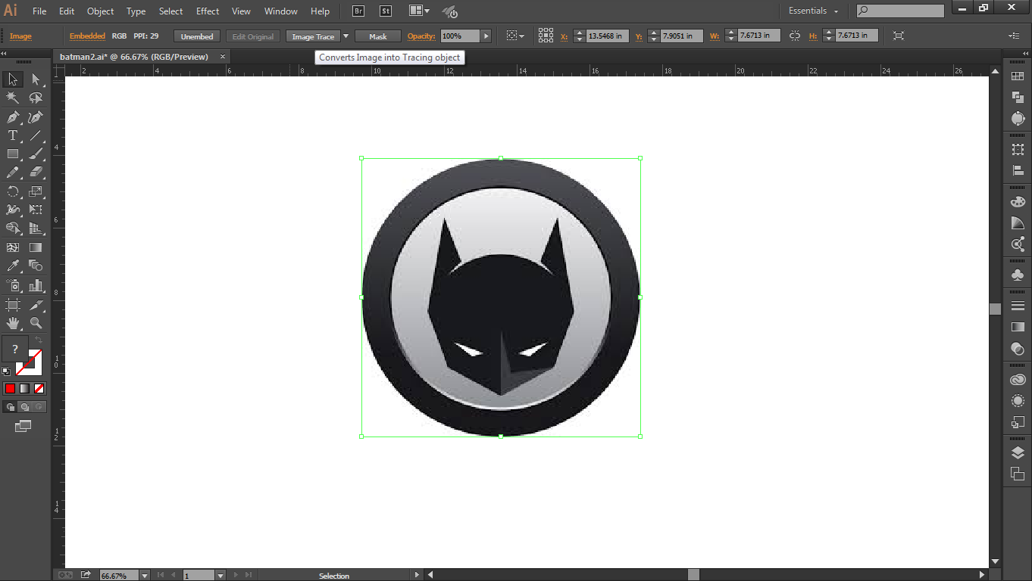
Task: Open the Image Trace presets dropdown
Action: coord(346,35)
